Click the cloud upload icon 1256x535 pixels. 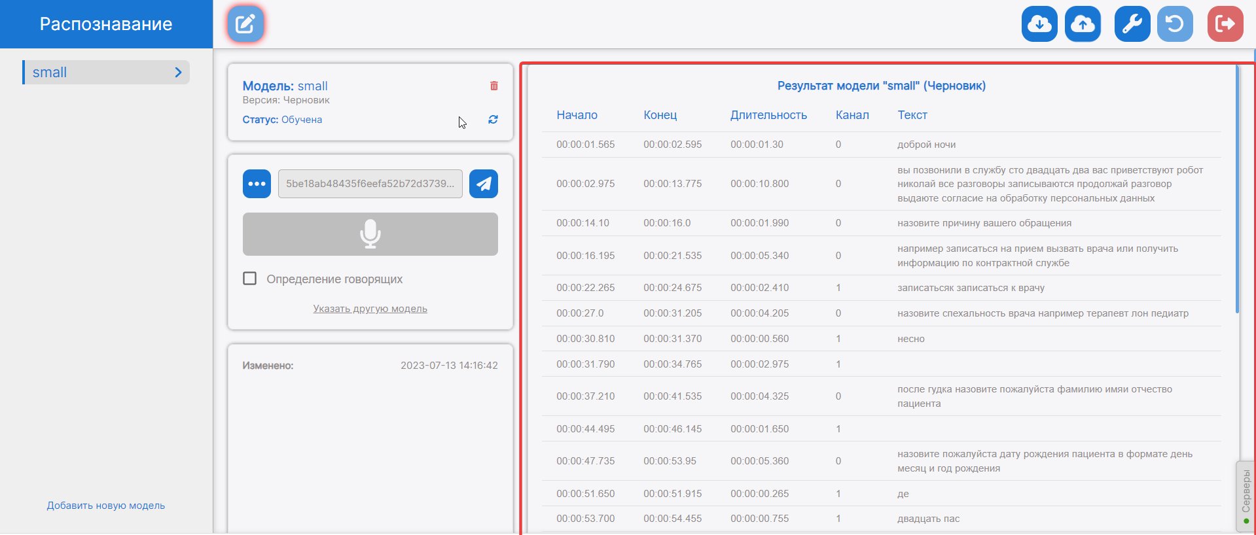(x=1083, y=24)
